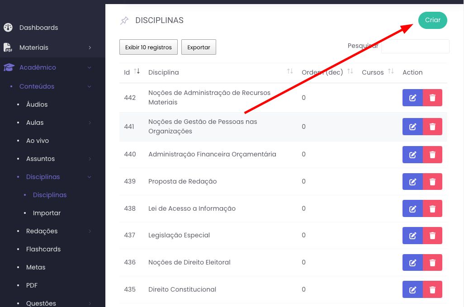The width and height of the screenshot is (464, 307).
Task: Sort by Cursos column arrows
Action: point(391,72)
